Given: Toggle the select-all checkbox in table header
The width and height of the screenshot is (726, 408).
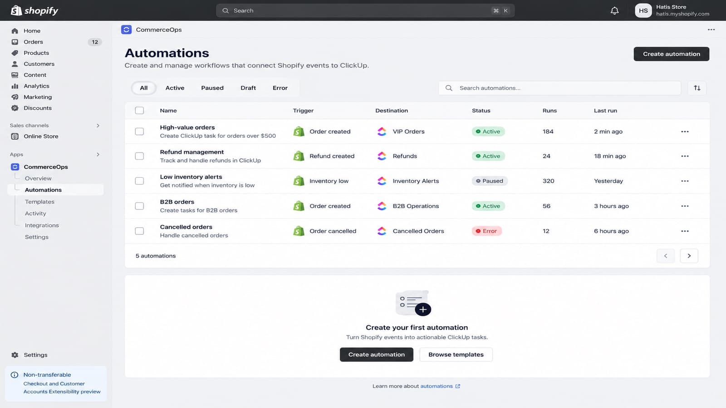Looking at the screenshot, I should pyautogui.click(x=139, y=111).
